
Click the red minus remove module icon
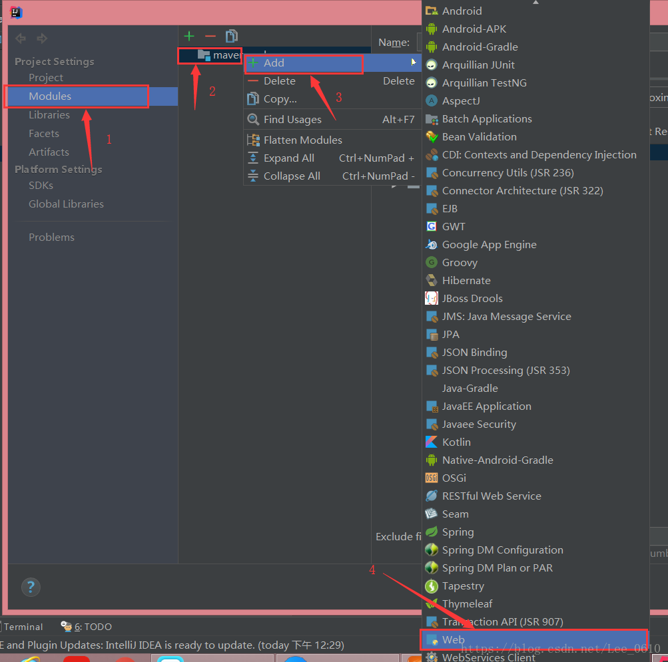coord(210,37)
